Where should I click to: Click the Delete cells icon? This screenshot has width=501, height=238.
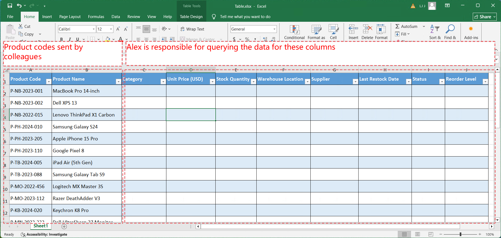coord(367,29)
